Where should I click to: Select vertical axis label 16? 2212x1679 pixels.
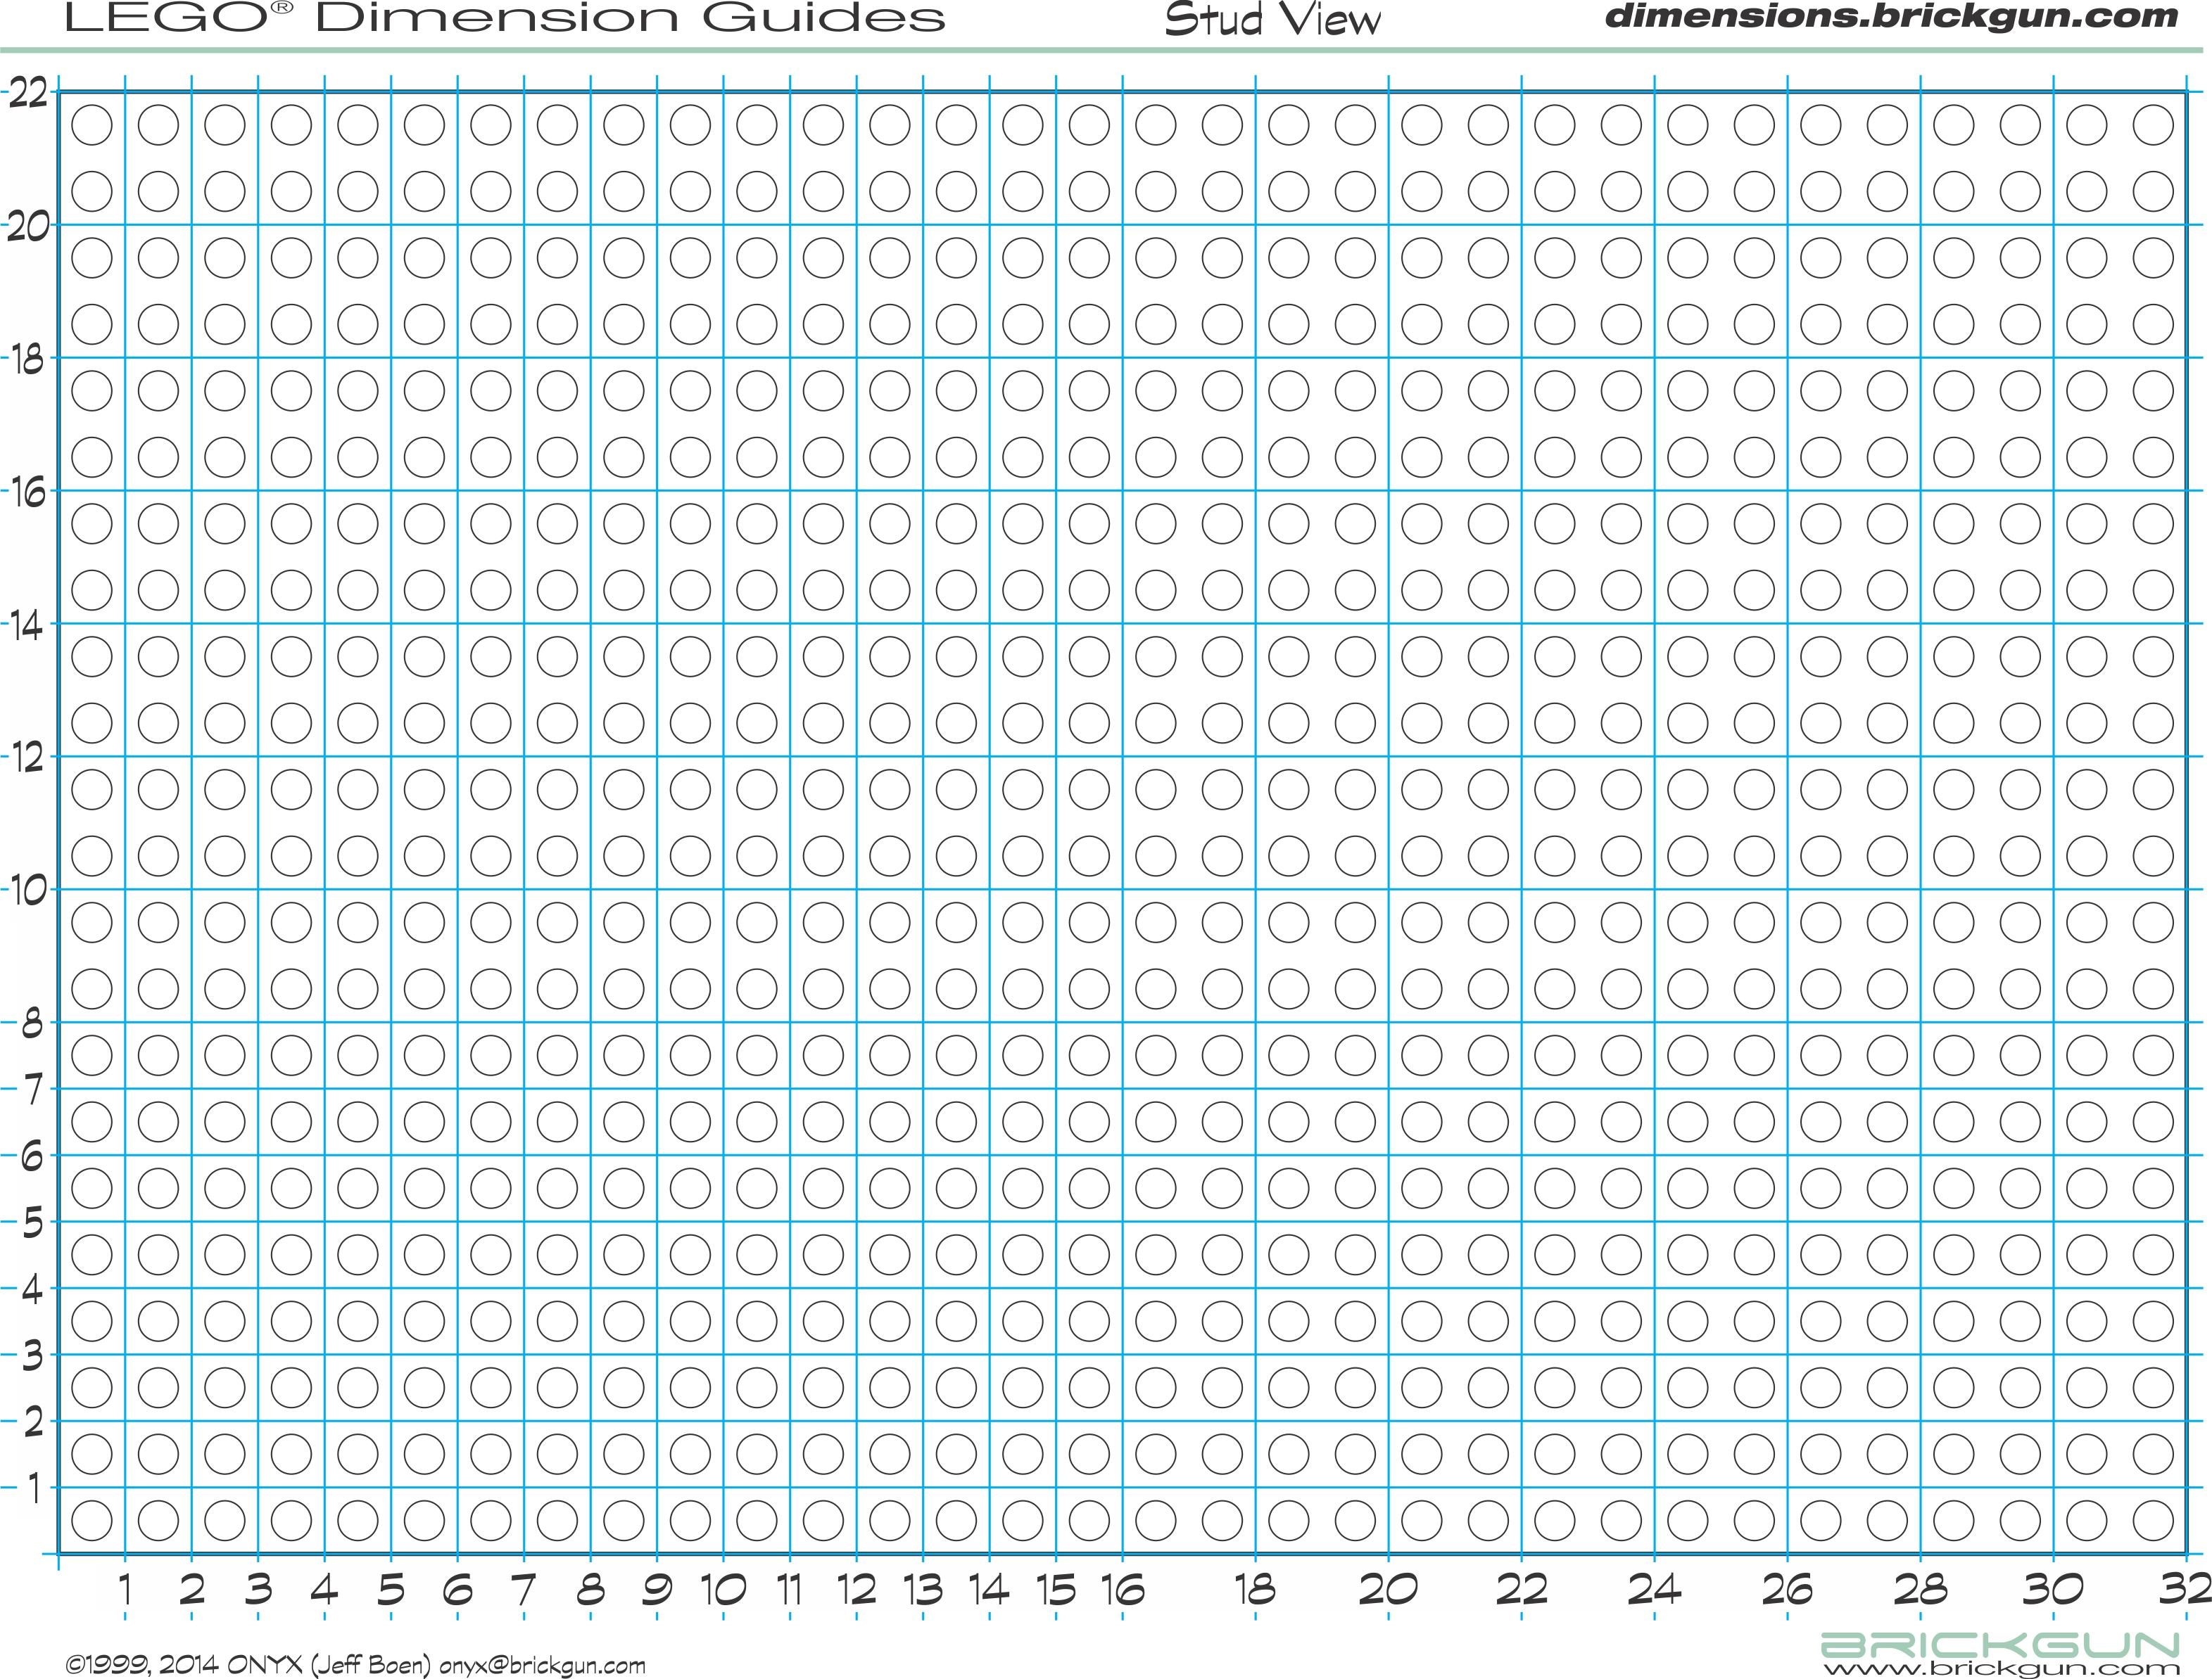coord(28,492)
